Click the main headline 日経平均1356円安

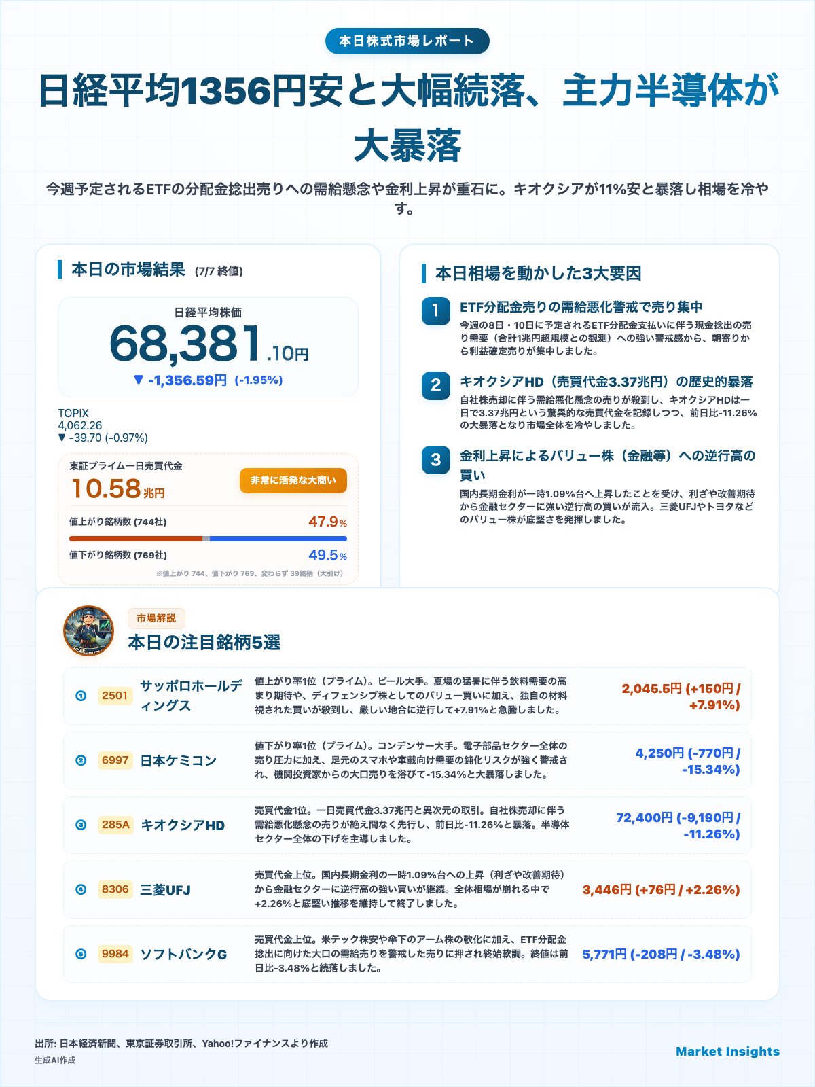pos(407,119)
